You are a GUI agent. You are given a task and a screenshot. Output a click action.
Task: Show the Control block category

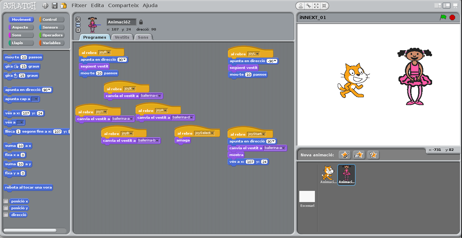52,20
